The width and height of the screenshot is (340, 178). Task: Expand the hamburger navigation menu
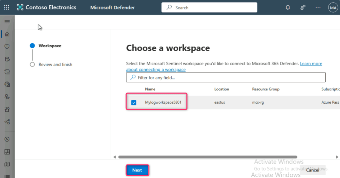pyautogui.click(x=7, y=22)
